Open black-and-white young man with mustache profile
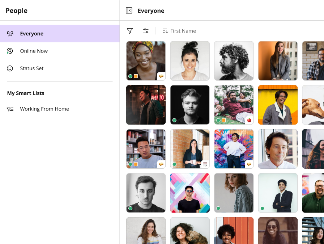Screen dimensions: 324x244 [146, 193]
